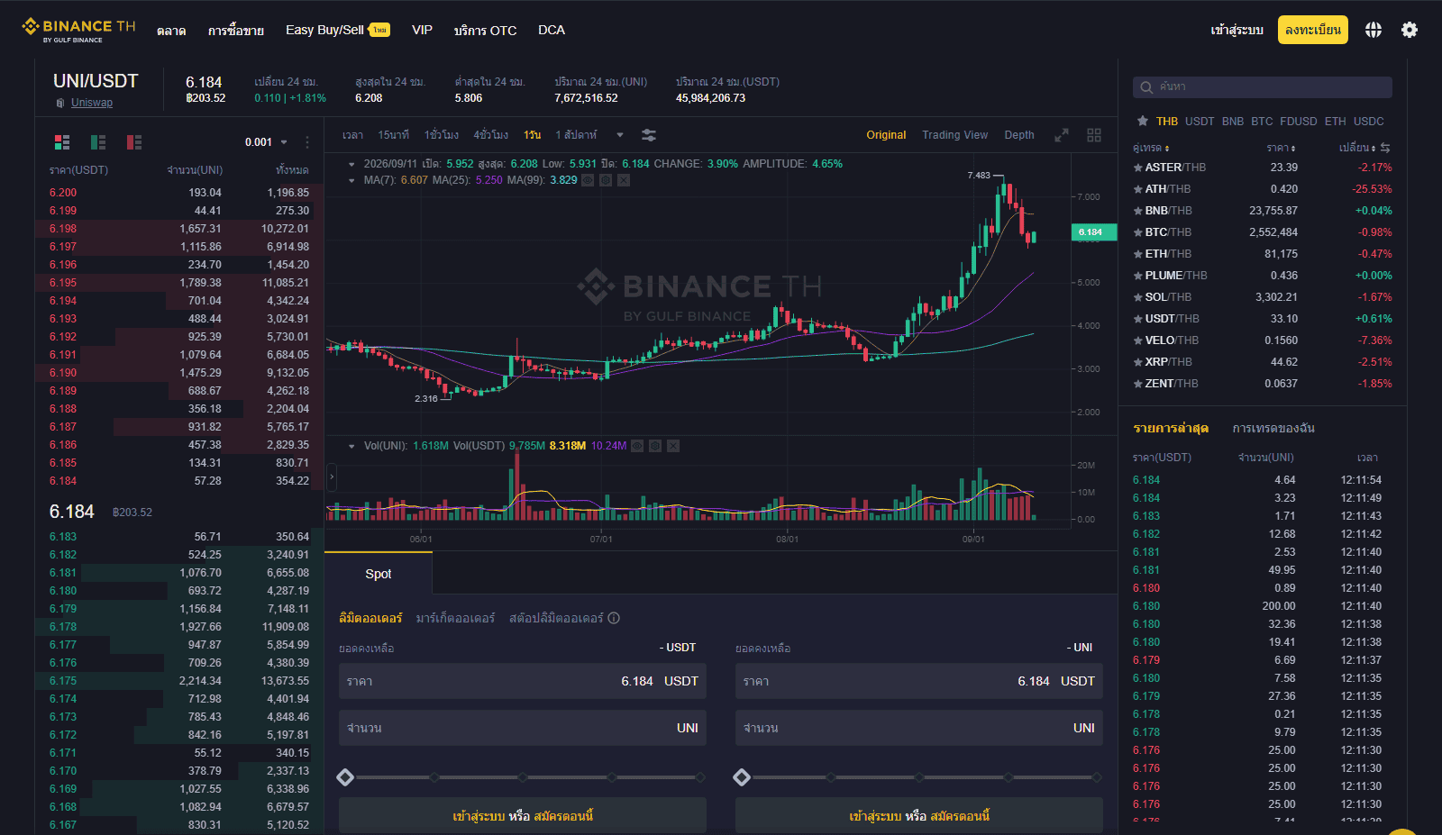This screenshot has height=835, width=1442.
Task: Collapse the MA indicator legend row
Action: 351,180
